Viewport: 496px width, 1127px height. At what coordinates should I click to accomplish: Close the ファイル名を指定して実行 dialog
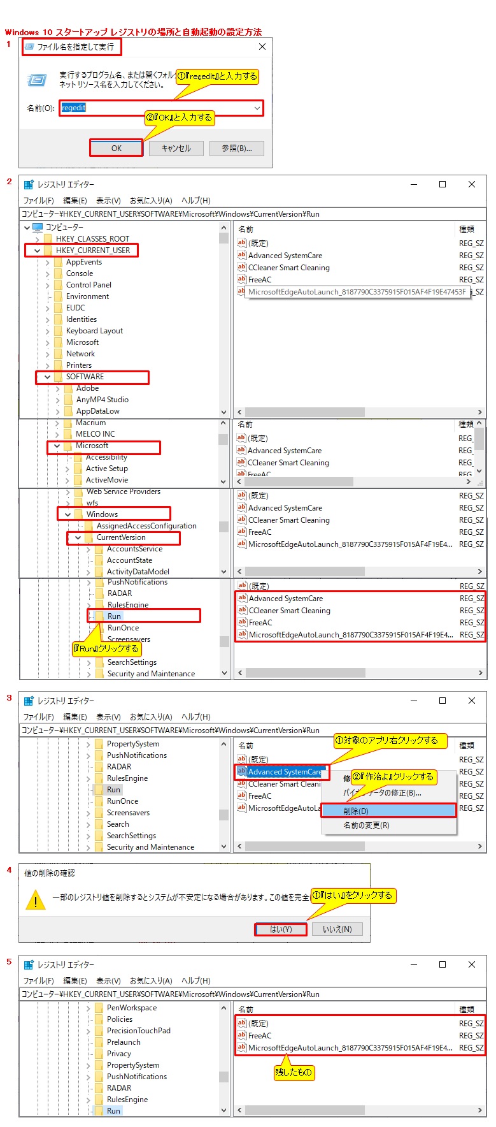(262, 47)
